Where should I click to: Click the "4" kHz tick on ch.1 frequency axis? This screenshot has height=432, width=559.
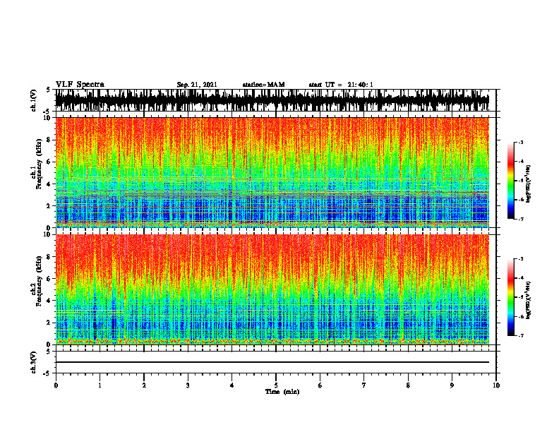click(x=49, y=184)
